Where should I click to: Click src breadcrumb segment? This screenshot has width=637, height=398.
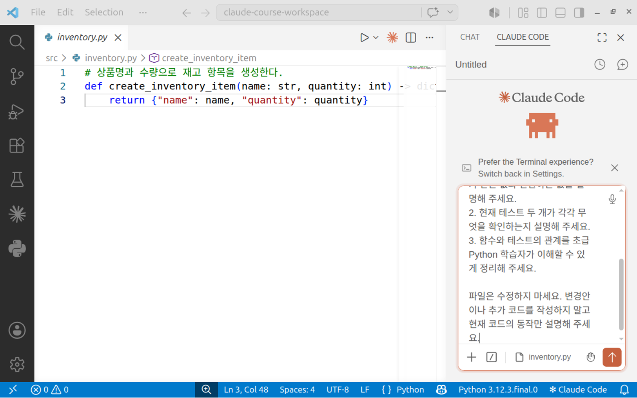[51, 58]
